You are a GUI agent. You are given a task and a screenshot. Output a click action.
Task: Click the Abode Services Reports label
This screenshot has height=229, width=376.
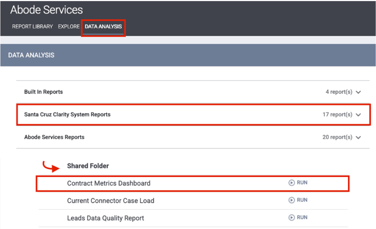[x=54, y=137]
